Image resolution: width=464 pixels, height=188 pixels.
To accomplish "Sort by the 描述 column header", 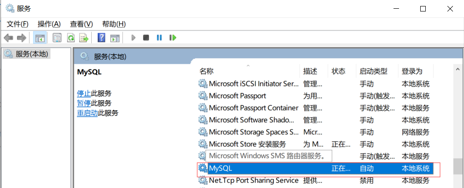I will click(310, 71).
